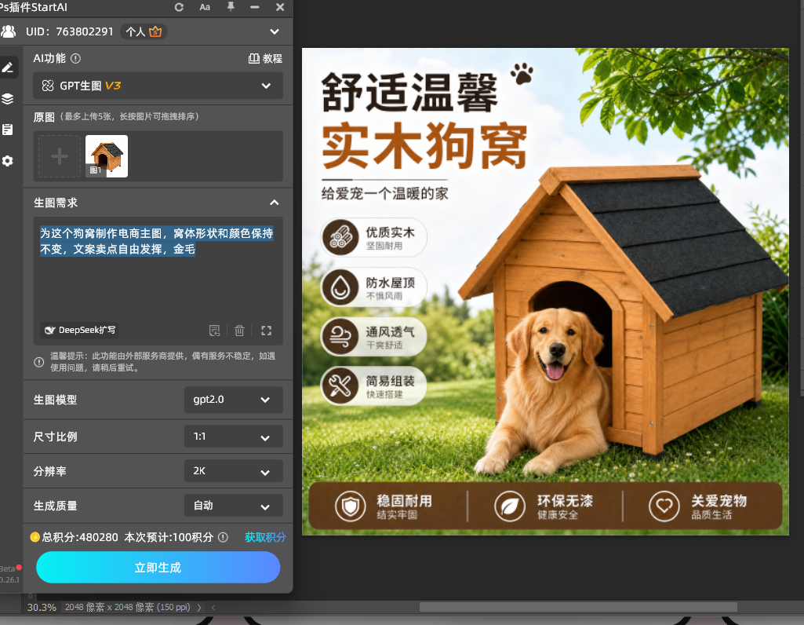Image resolution: width=804 pixels, height=625 pixels.
Task: Click the 2048 像素 x 2048 像素 document info
Action: [x=127, y=608]
